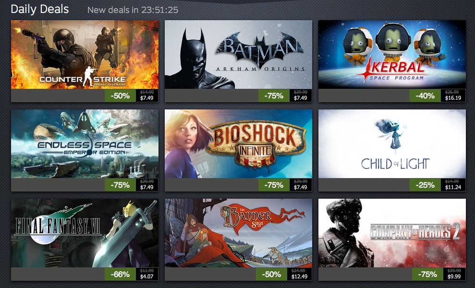Image resolution: width=475 pixels, height=288 pixels.
Task: Click the -75% badge under BioShock Infinite
Action: 274,185
